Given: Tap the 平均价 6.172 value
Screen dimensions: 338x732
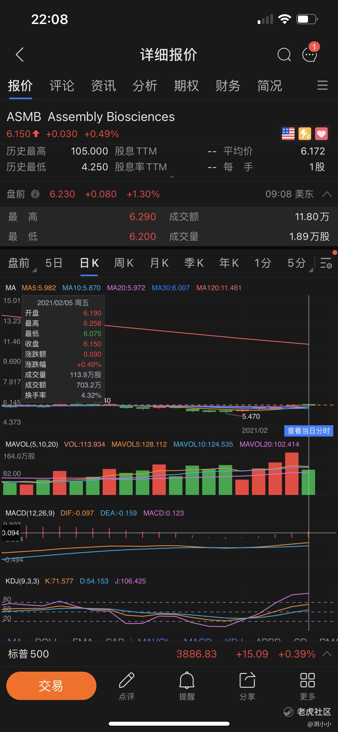Looking at the screenshot, I should pos(313,151).
